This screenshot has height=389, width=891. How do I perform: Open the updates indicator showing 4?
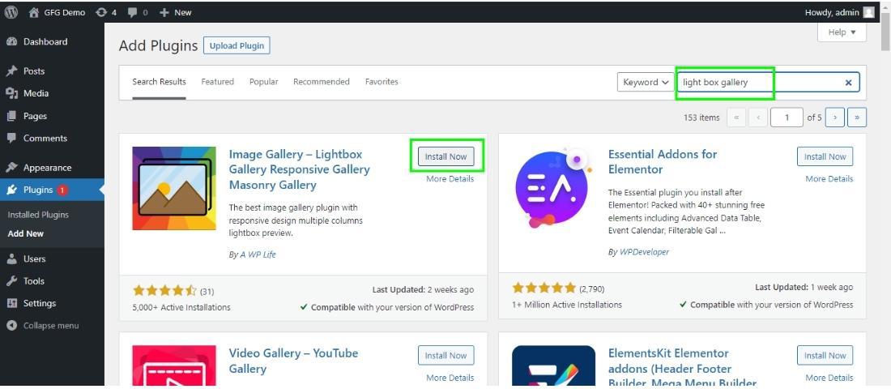pyautogui.click(x=106, y=12)
